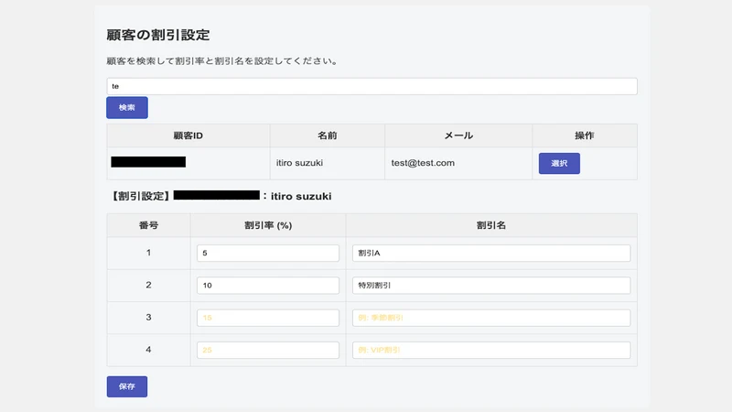
Task: Edit discount name field 割引A
Action: (491, 254)
